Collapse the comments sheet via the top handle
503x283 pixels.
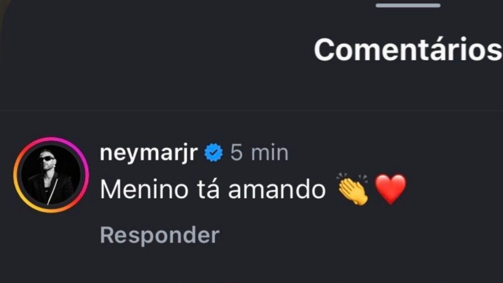408,6
